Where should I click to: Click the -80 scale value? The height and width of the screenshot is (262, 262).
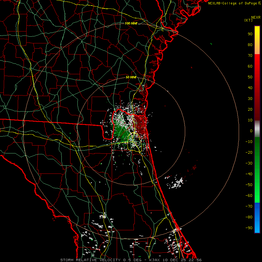tap(249, 217)
